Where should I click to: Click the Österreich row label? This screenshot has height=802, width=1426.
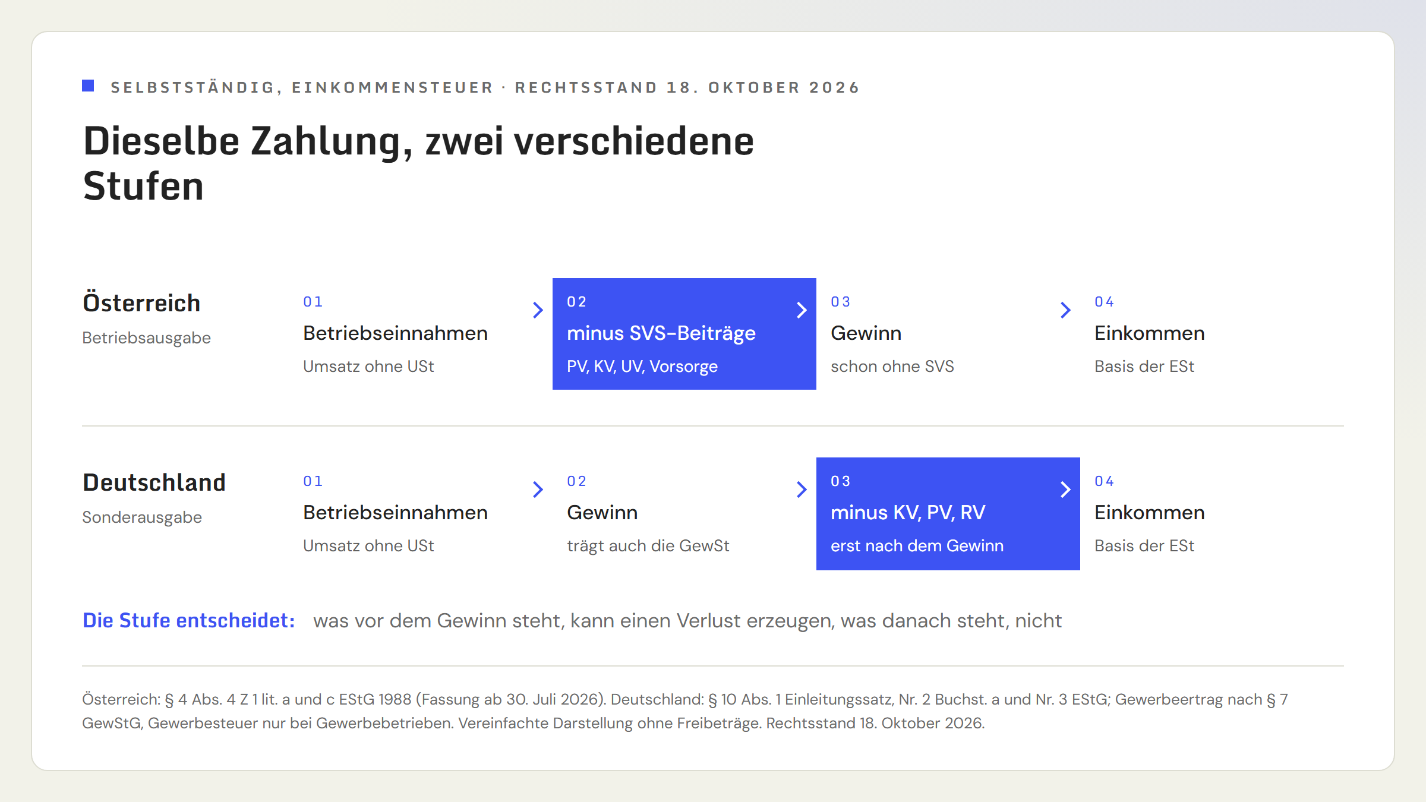tap(141, 303)
